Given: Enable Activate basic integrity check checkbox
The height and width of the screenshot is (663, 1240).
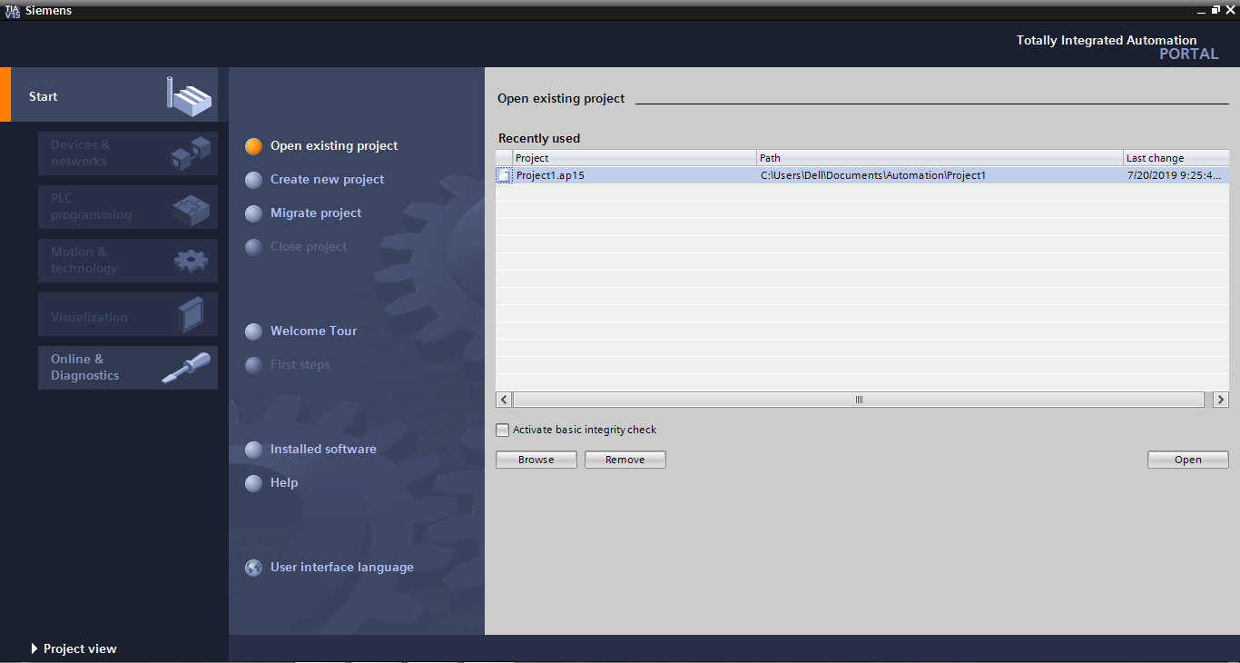Looking at the screenshot, I should [x=503, y=430].
